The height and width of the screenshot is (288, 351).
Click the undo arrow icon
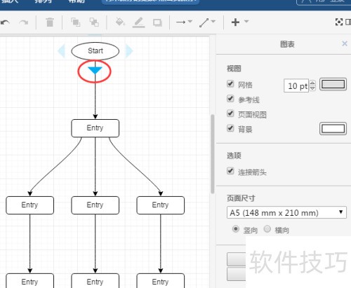(x=5, y=22)
